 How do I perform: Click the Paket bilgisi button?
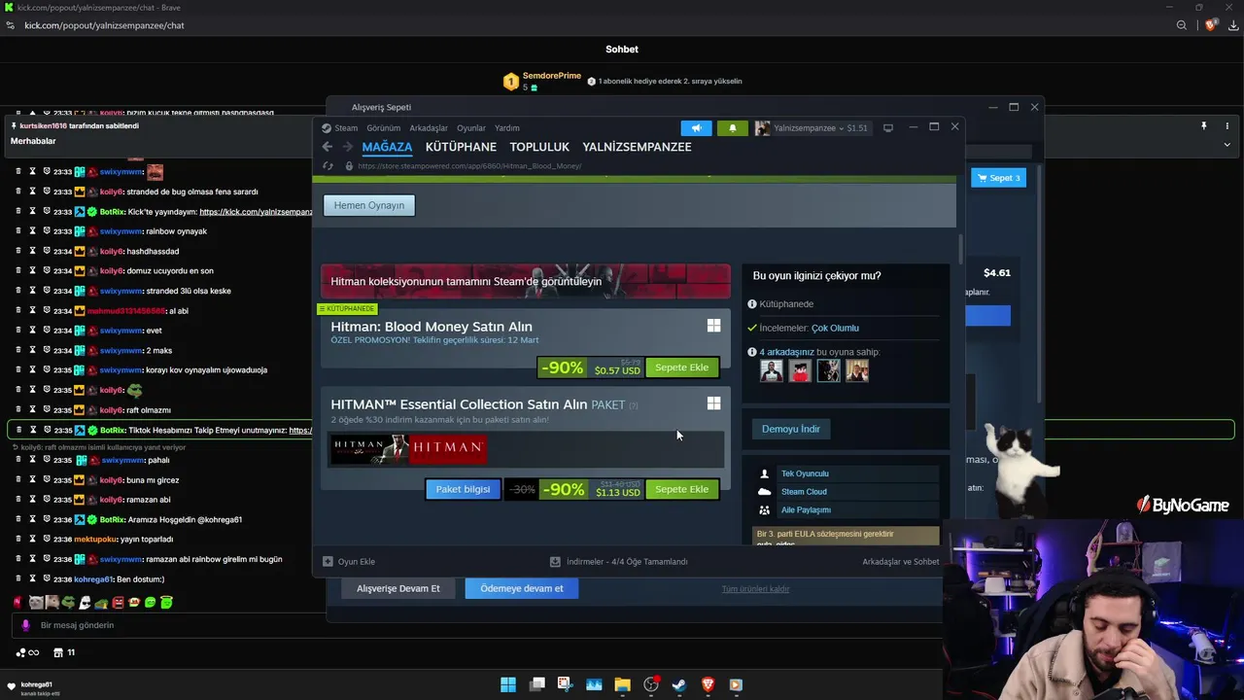(x=463, y=489)
